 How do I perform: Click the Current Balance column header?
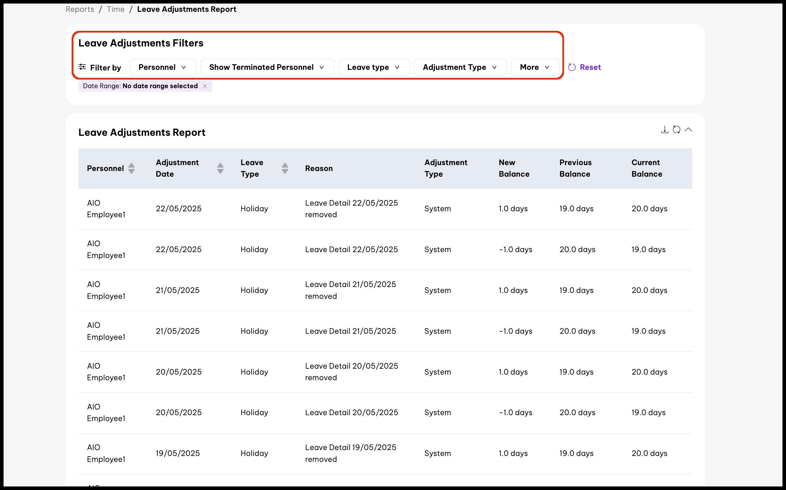pos(646,168)
